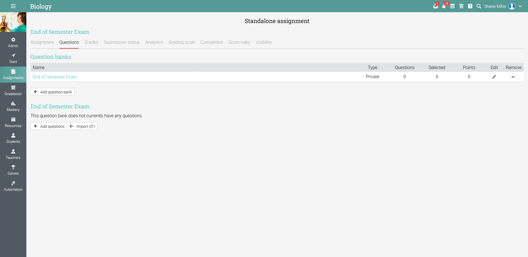The width and height of the screenshot is (528, 257).
Task: Click the search magnifier icon
Action: 479,6
